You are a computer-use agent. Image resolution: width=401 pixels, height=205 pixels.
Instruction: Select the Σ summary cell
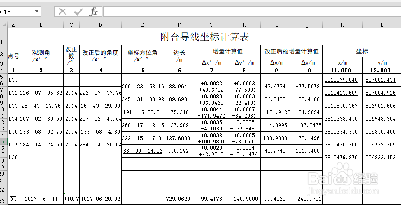(13, 199)
